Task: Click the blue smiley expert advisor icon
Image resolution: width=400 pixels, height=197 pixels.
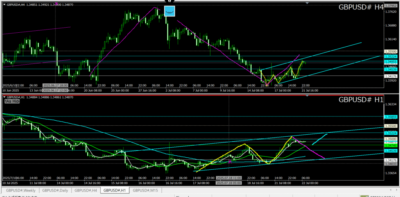Action: tap(170, 11)
